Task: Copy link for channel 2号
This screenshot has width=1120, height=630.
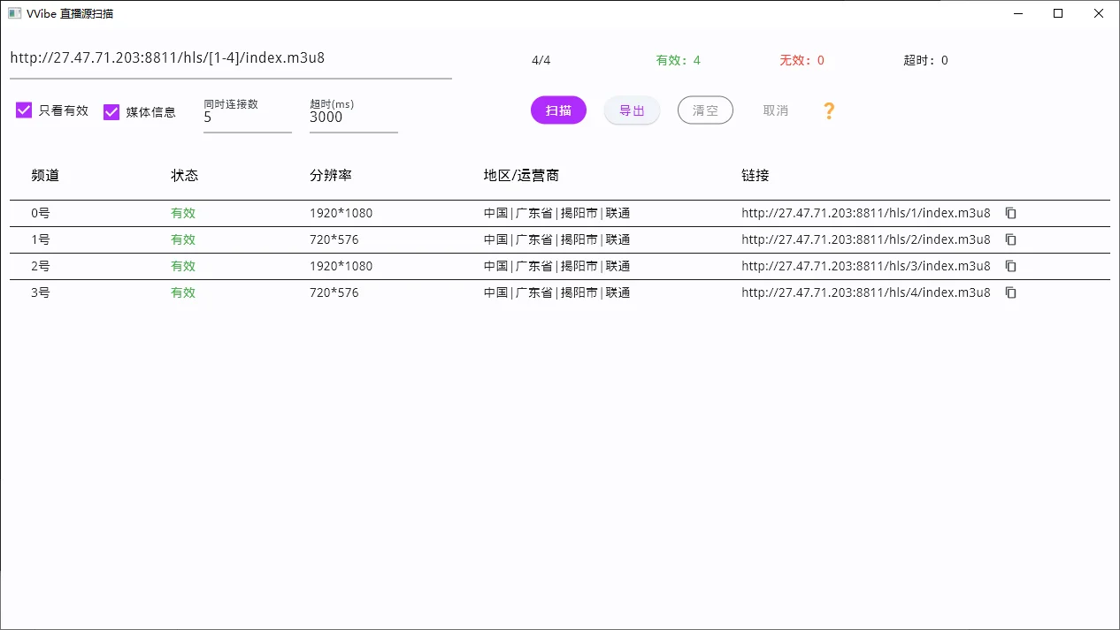Action: point(1011,266)
